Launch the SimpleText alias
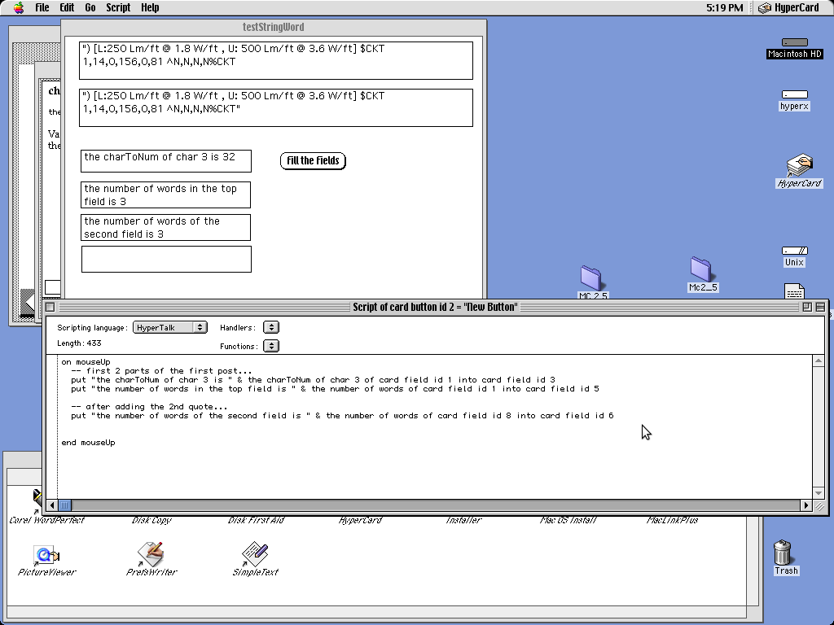This screenshot has width=834, height=625. pyautogui.click(x=255, y=554)
